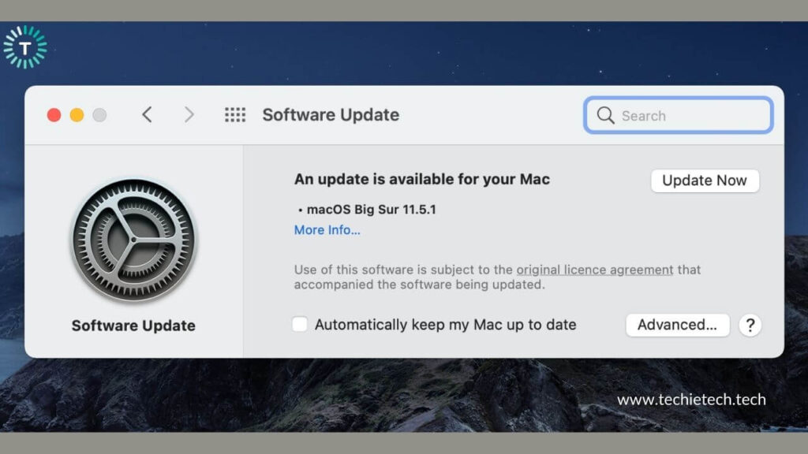Open the original licence agreement
The image size is (808, 454).
pyautogui.click(x=593, y=269)
